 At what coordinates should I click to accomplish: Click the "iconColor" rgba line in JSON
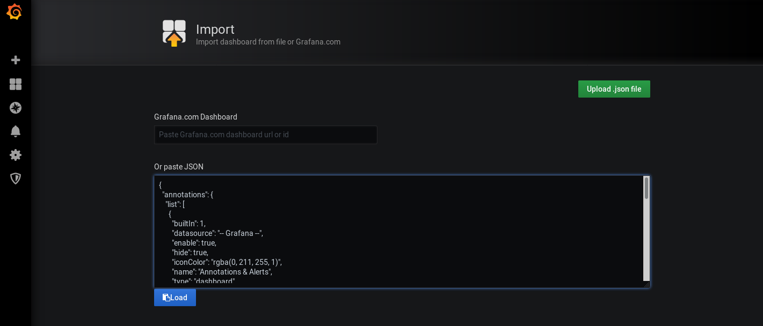[x=227, y=262]
